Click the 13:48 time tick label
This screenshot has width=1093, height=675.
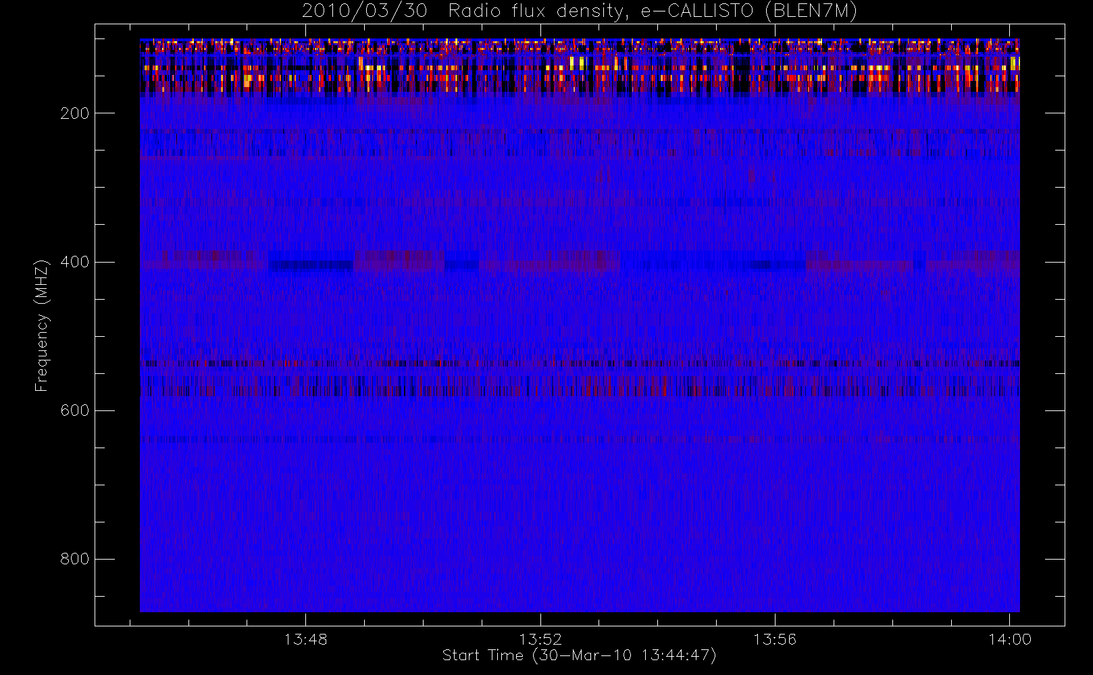[x=305, y=639]
